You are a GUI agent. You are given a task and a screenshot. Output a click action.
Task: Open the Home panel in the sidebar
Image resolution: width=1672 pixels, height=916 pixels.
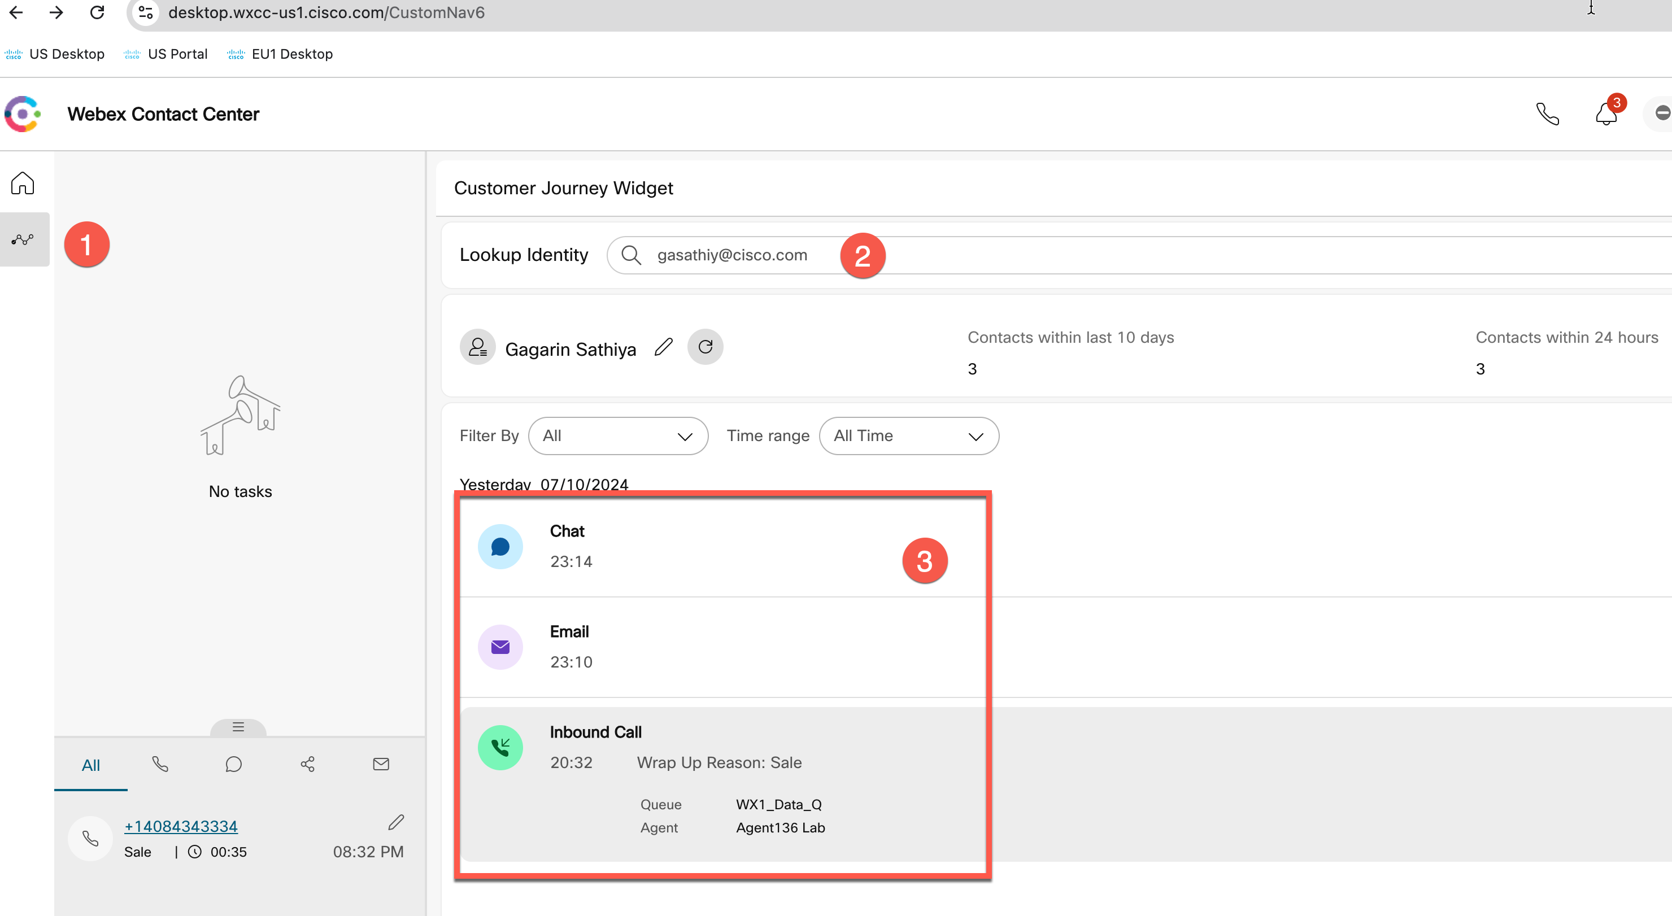coord(23,183)
